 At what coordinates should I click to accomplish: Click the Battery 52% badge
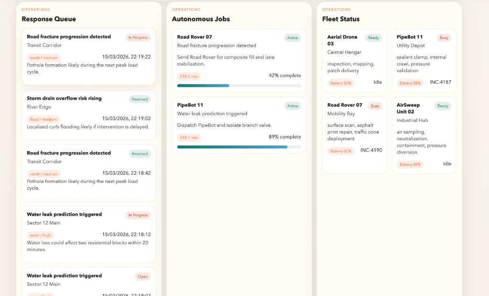tap(341, 151)
